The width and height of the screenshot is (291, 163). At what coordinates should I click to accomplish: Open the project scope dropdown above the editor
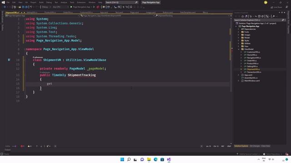click(x=42, y=16)
